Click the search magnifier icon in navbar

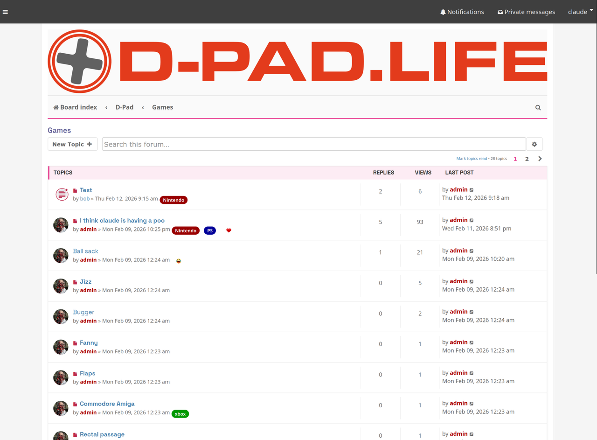pos(538,108)
